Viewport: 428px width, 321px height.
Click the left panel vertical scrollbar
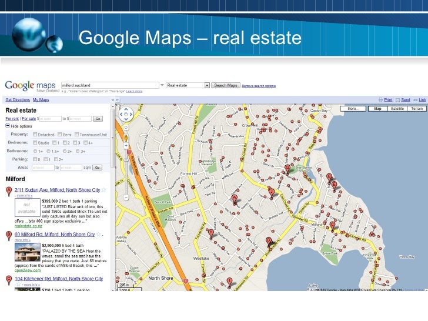[113, 138]
